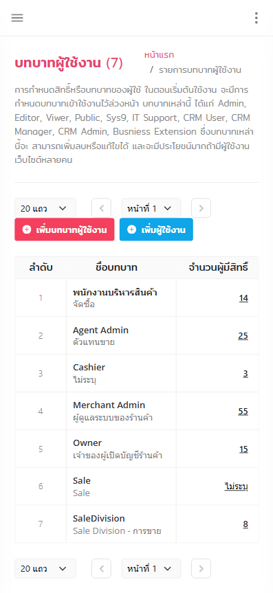Go to previous page at top pagination
Screen dimensions: 273x593
click(x=102, y=208)
